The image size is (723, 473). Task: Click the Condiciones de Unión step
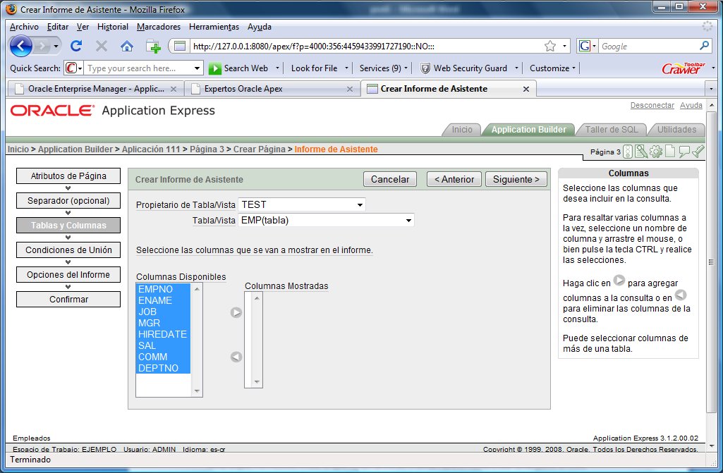[x=68, y=250]
